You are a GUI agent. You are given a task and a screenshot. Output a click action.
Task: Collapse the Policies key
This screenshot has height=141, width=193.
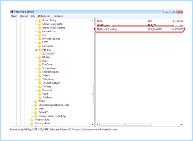point(36,50)
